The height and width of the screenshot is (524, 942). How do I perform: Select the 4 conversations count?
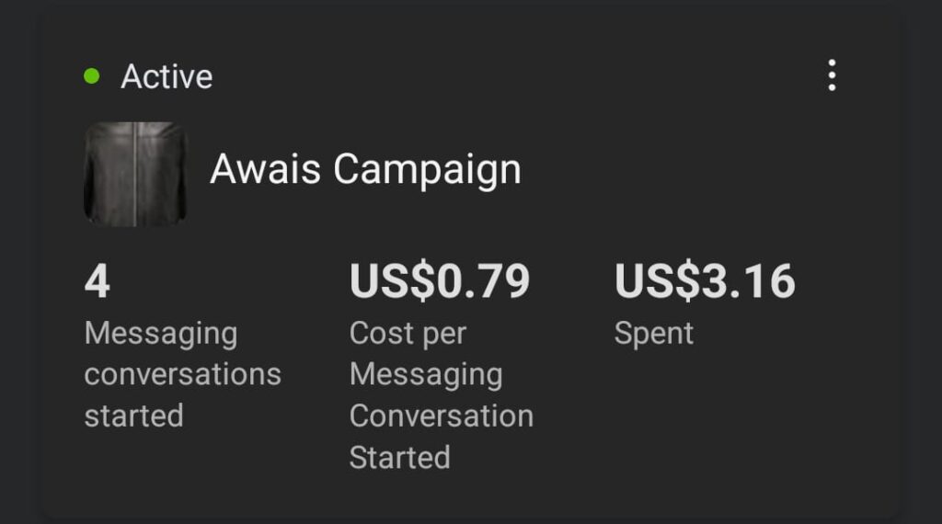pyautogui.click(x=98, y=281)
